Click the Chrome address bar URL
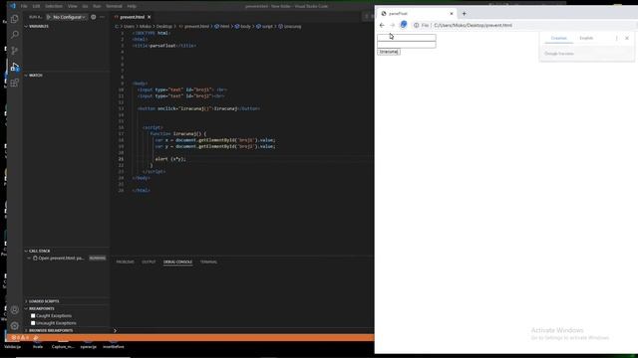Screen dimensions: 638x358 (x=473, y=25)
